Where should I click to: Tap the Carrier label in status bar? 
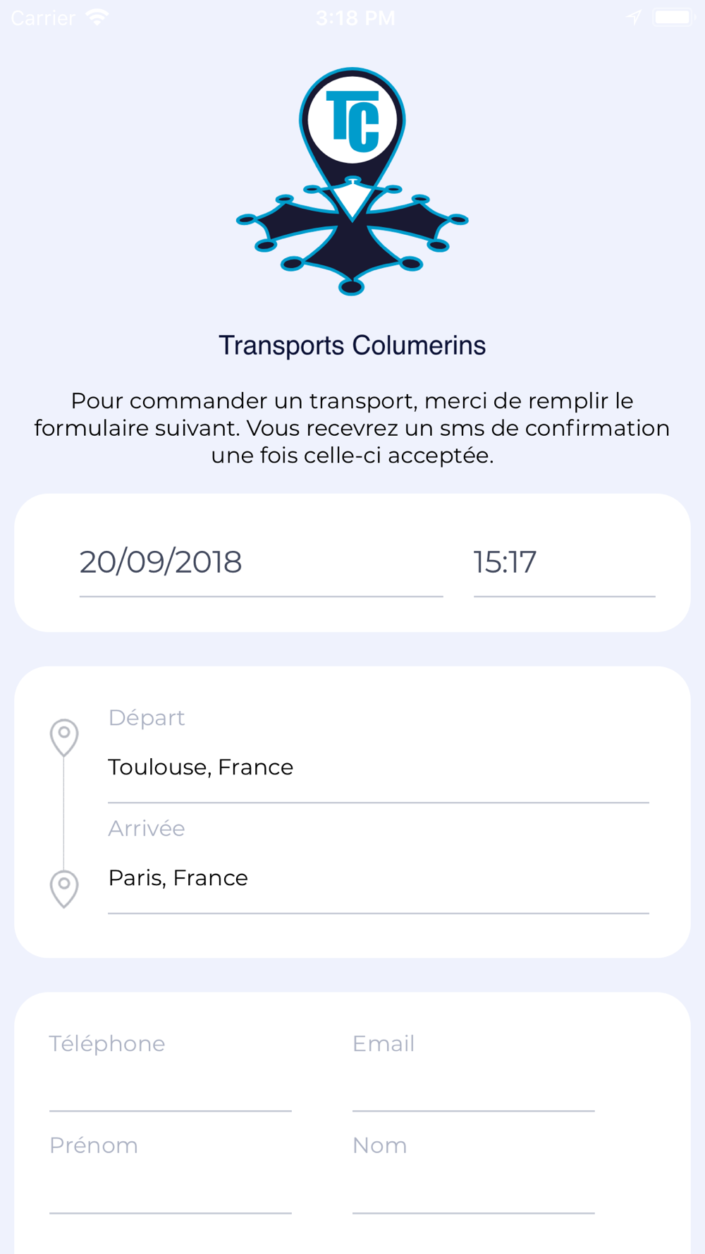coord(43,18)
